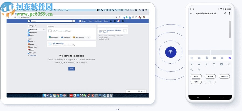Open Facebook Messenger icon in top bar

click(115, 21)
